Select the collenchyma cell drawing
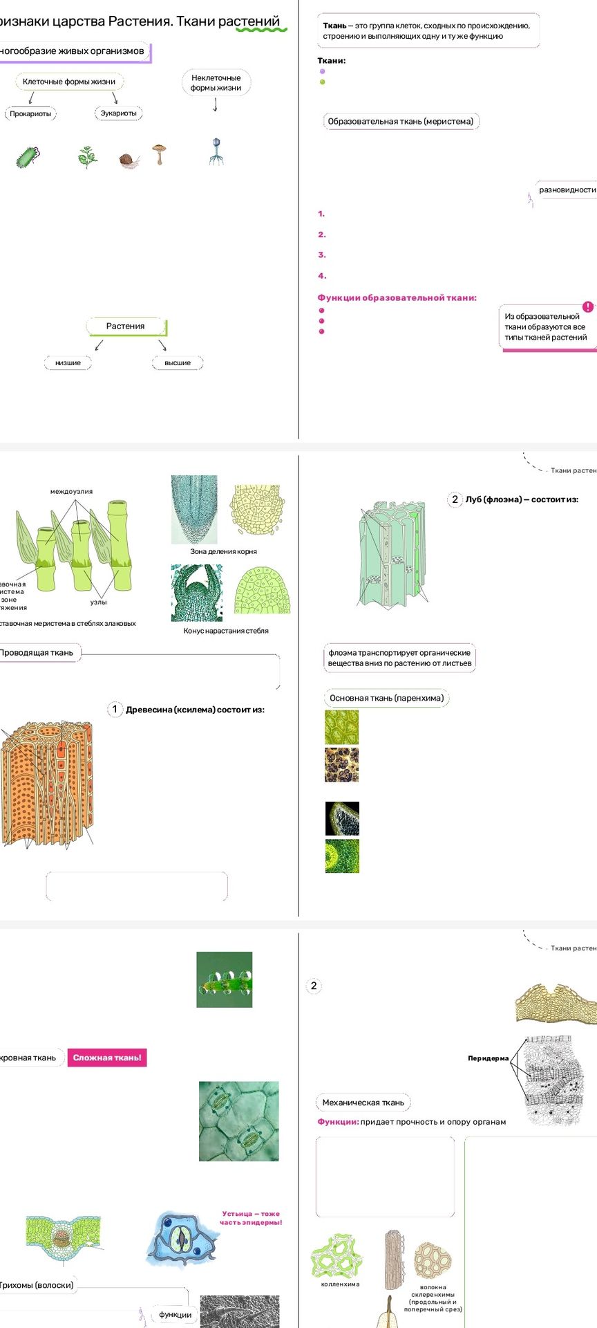The image size is (597, 1328). [337, 1255]
